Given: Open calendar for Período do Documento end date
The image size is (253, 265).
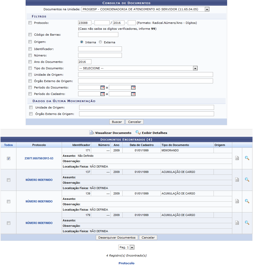Looking at the screenshot, I should point(133,87).
